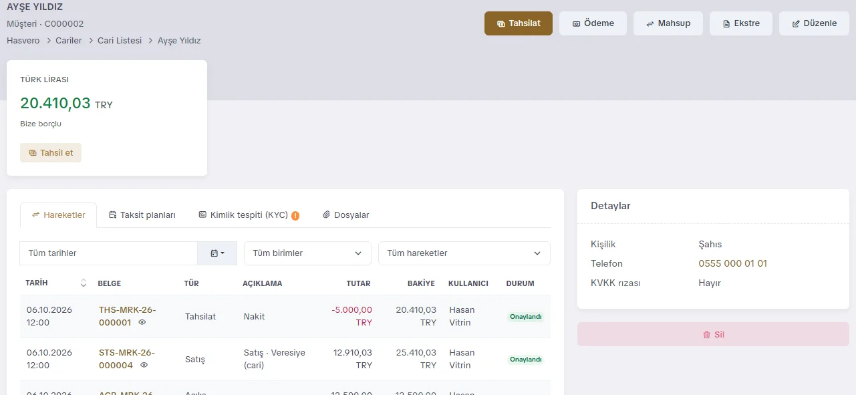The image size is (856, 395).
Task: Click the Ödeme button
Action: (593, 23)
